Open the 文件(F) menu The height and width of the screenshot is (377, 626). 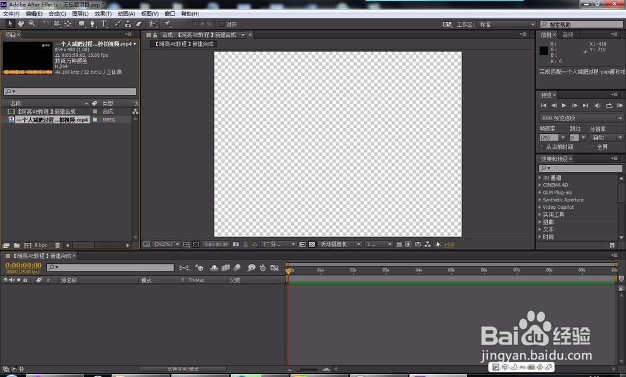[11, 14]
